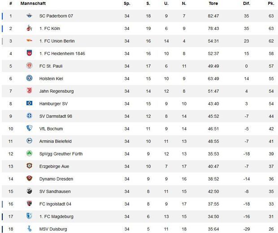This screenshot has height=233, width=278.
Task: Click the SC Paderborn 07 club crest
Action: [x=29, y=16]
